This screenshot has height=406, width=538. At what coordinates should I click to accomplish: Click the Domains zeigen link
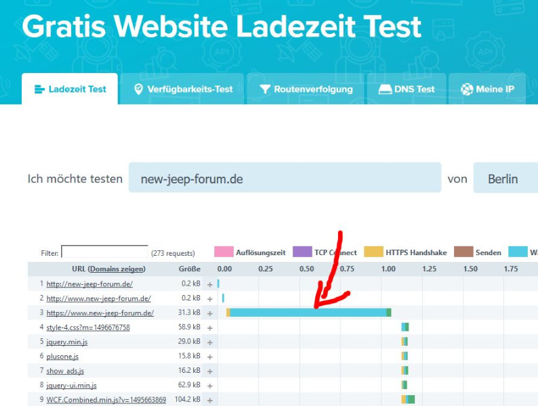[117, 269]
